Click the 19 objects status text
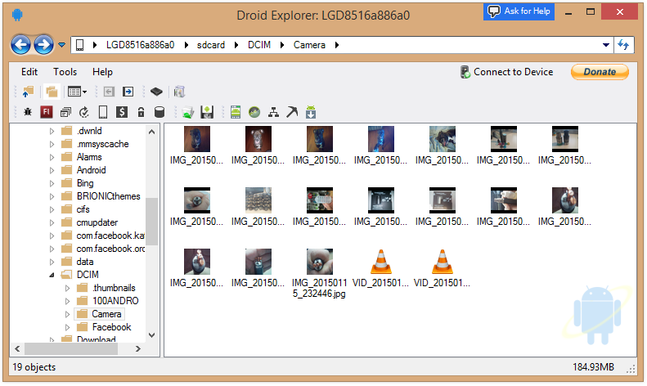The width and height of the screenshot is (647, 386). [34, 367]
